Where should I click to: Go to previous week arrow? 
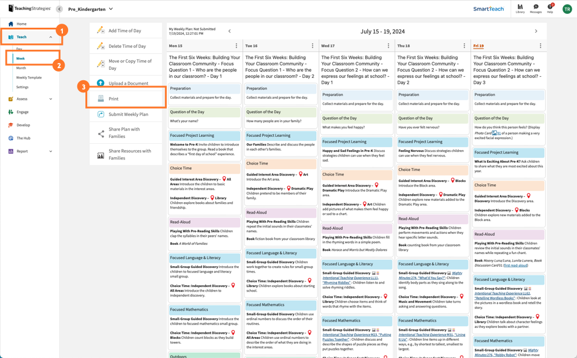tap(230, 31)
